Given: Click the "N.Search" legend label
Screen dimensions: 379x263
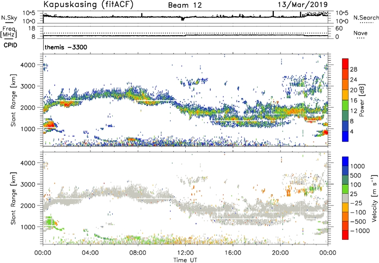Looking at the screenshot, I should 366,18.
